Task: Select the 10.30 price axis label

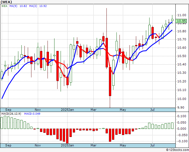Action: [182, 73]
